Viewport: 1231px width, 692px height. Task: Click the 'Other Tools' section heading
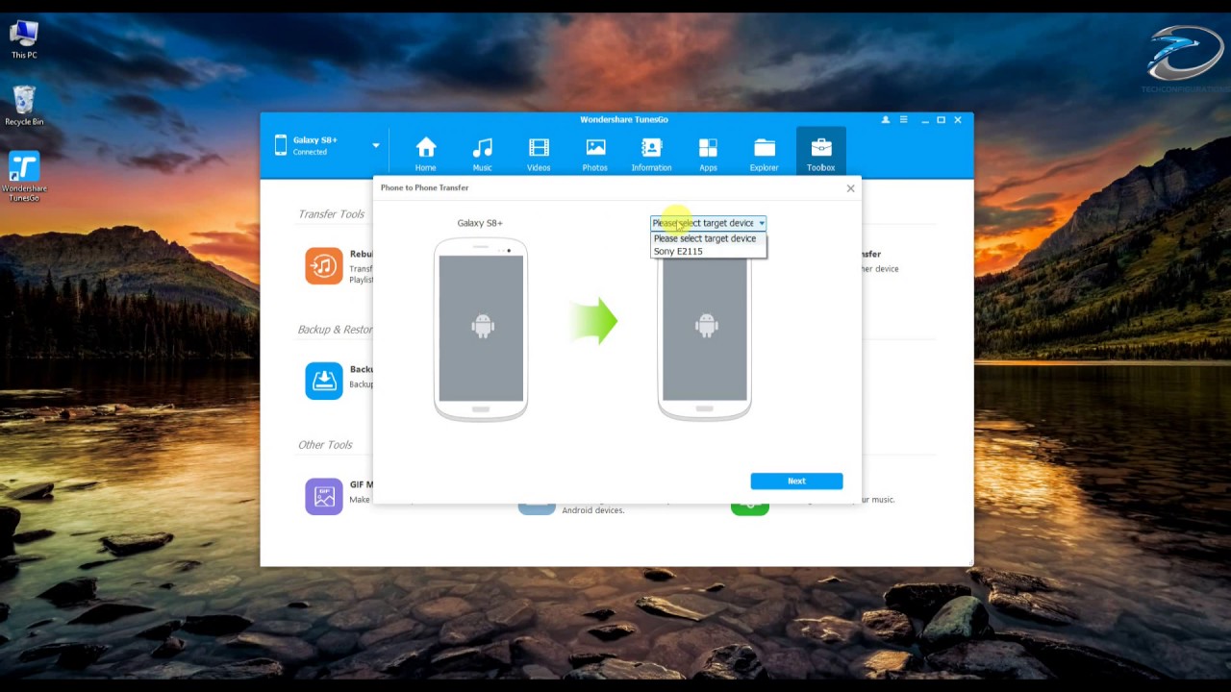pos(325,445)
